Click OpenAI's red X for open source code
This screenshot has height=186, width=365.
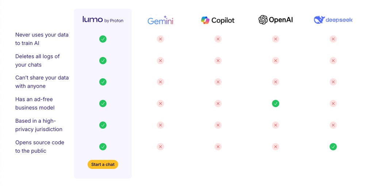276,147
